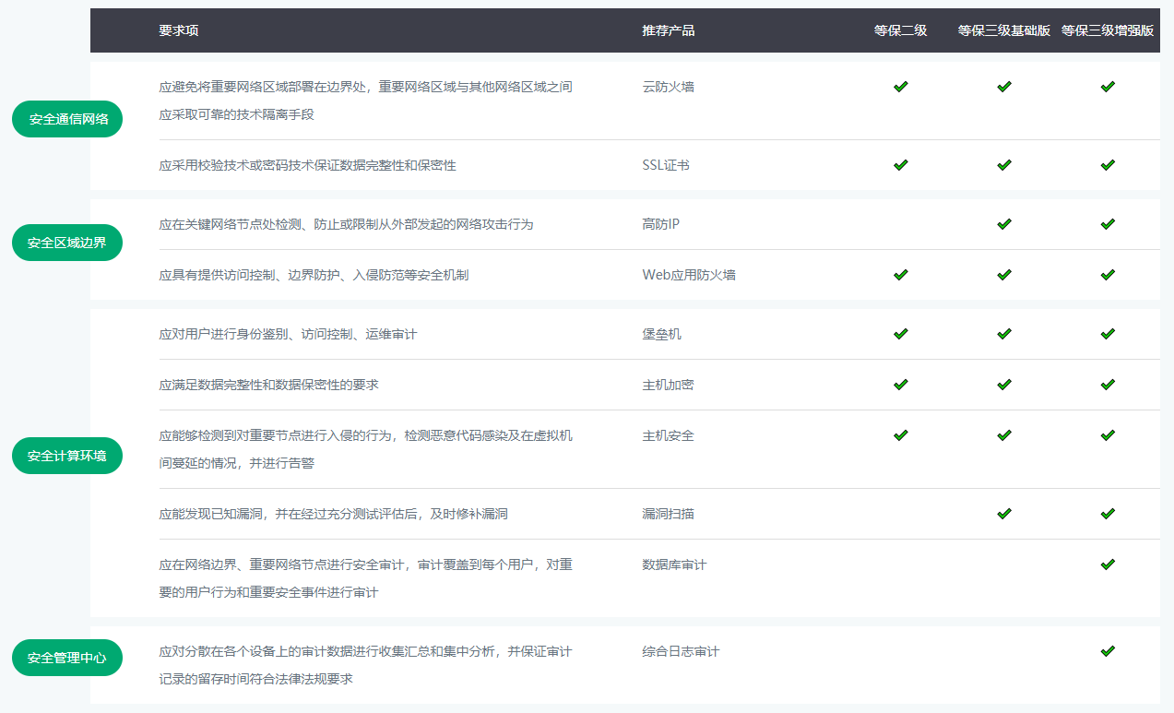Click the 要求项 column header

click(x=178, y=30)
